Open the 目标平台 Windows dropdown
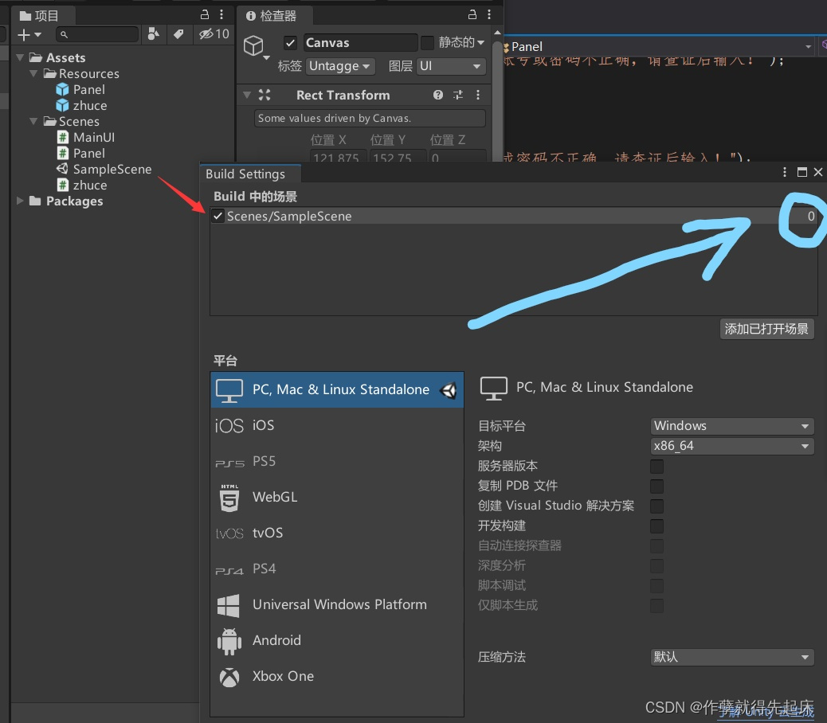The image size is (827, 723). coord(732,426)
